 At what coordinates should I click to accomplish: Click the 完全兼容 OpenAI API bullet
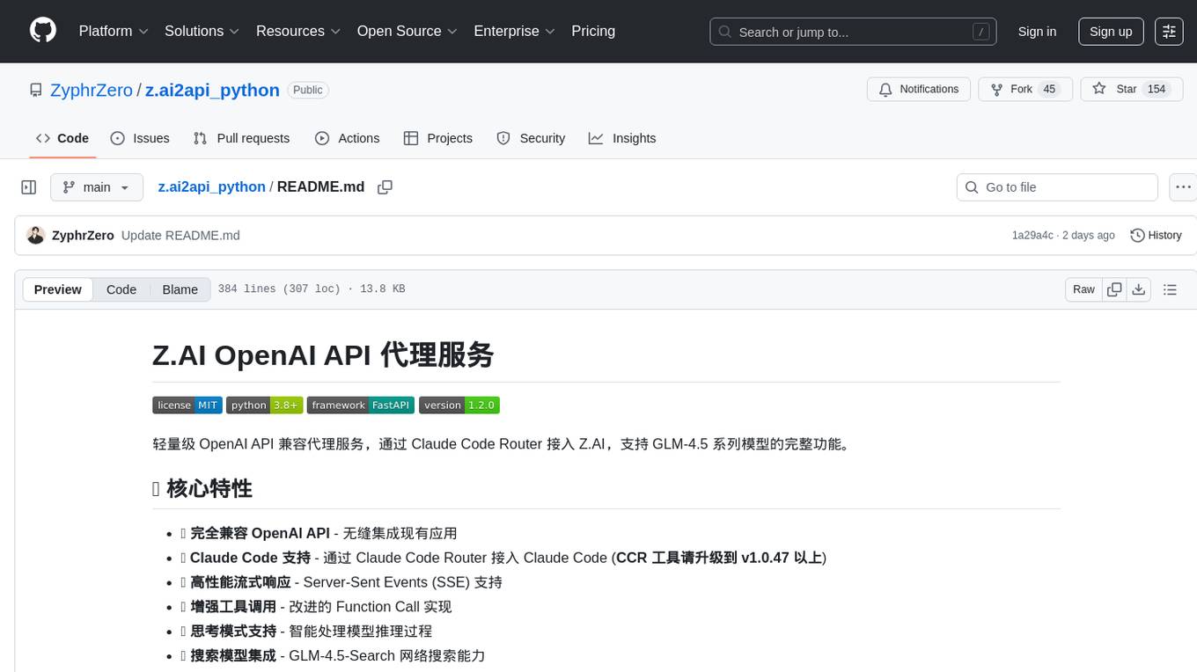click(x=319, y=533)
